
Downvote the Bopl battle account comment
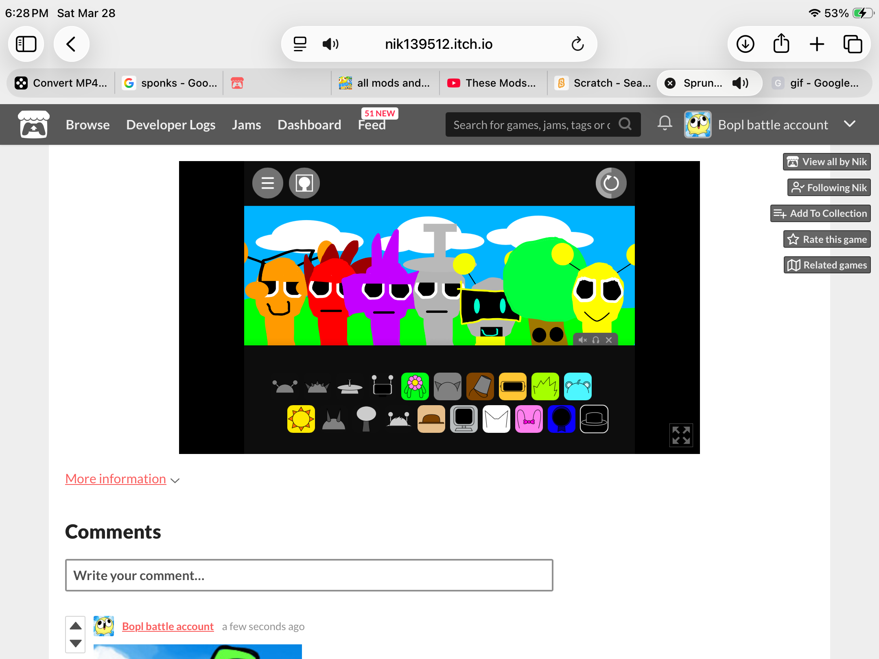click(76, 643)
